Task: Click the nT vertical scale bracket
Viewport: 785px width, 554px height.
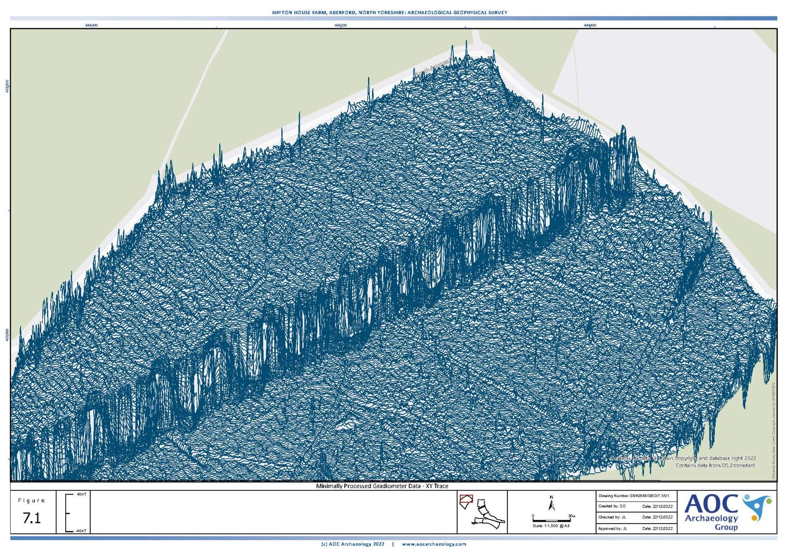Action: (67, 513)
